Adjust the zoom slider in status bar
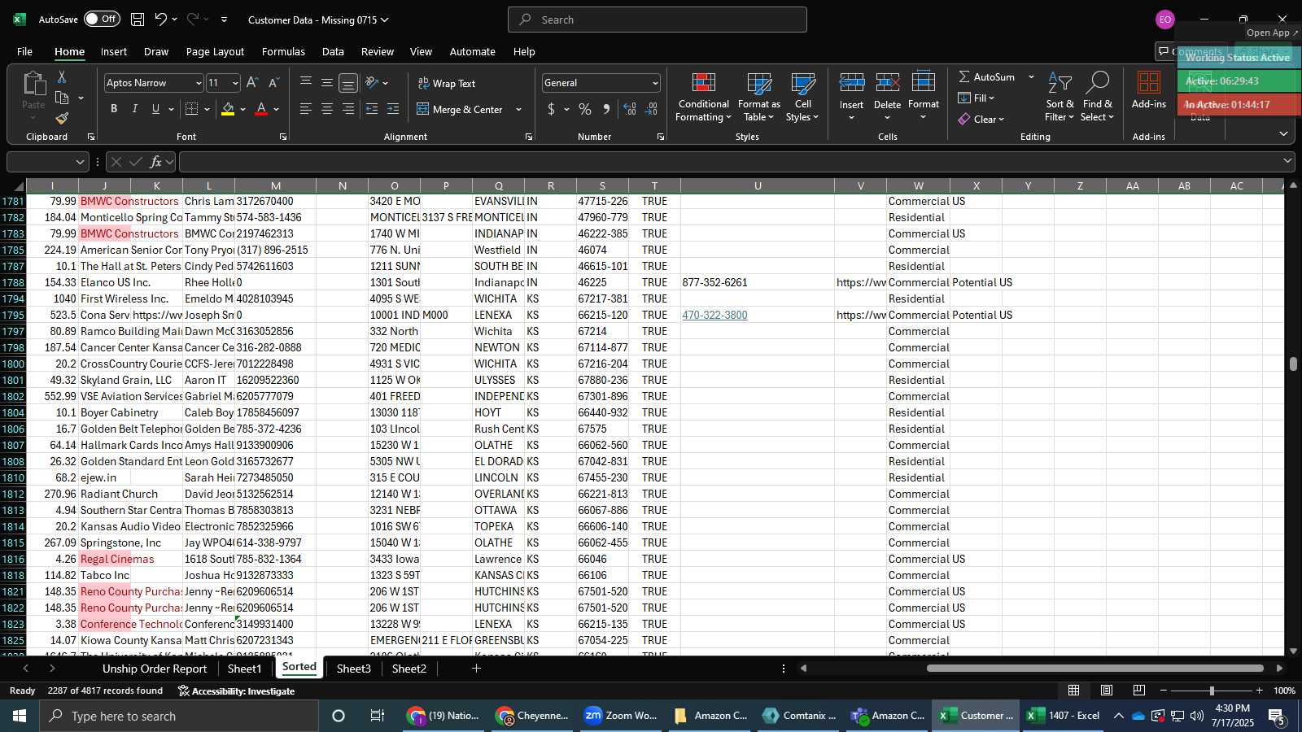 tap(1212, 691)
